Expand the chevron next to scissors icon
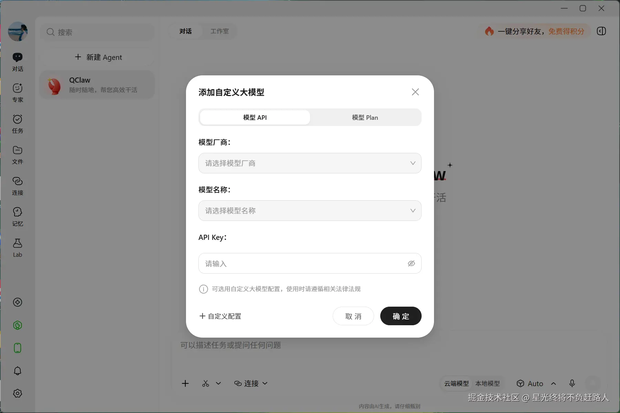 coord(218,383)
